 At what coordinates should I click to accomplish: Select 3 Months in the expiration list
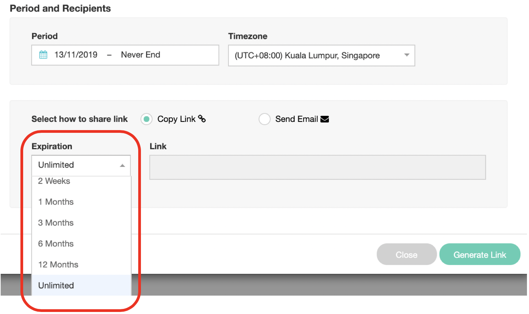[x=56, y=223]
